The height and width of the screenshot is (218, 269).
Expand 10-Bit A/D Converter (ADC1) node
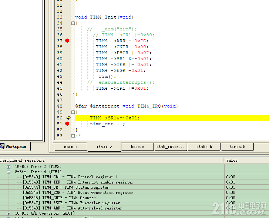9,214
